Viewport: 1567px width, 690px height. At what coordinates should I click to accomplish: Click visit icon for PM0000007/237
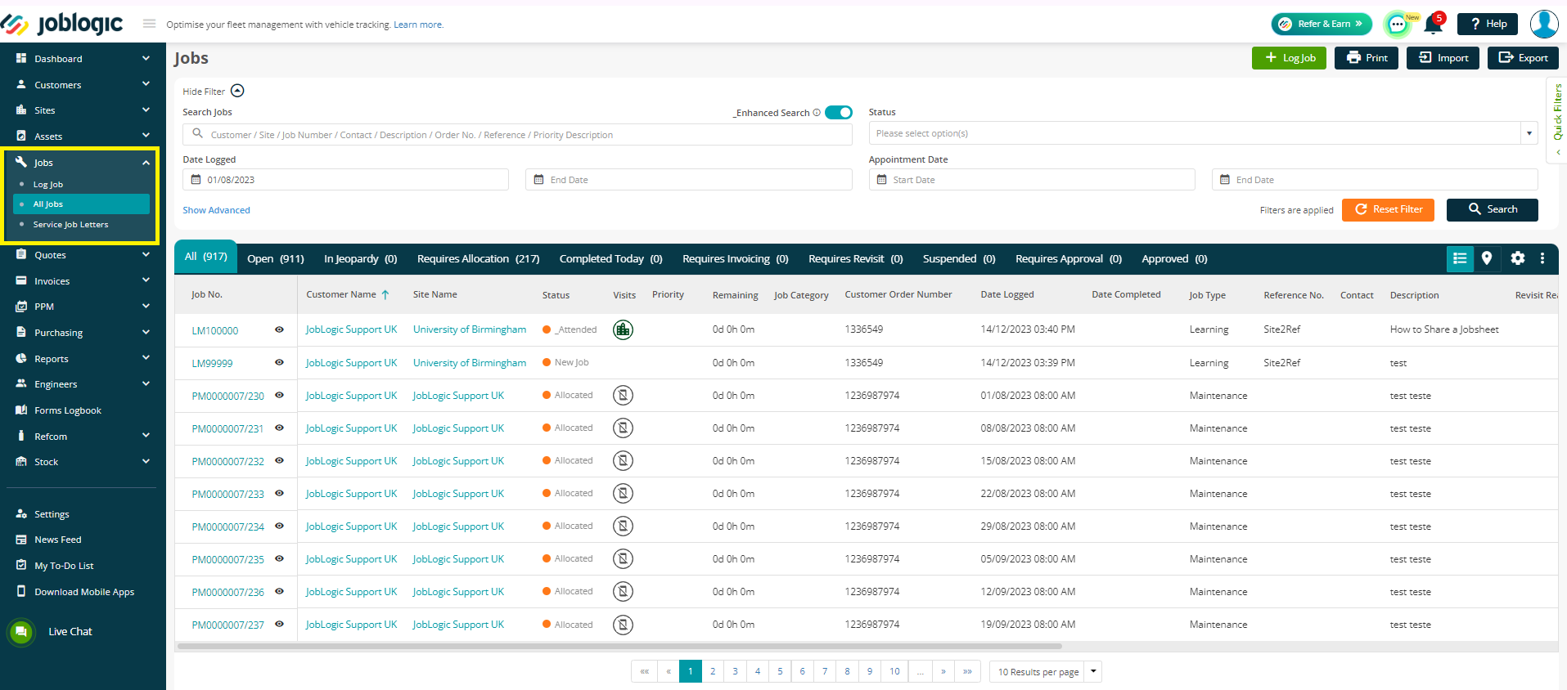[624, 625]
